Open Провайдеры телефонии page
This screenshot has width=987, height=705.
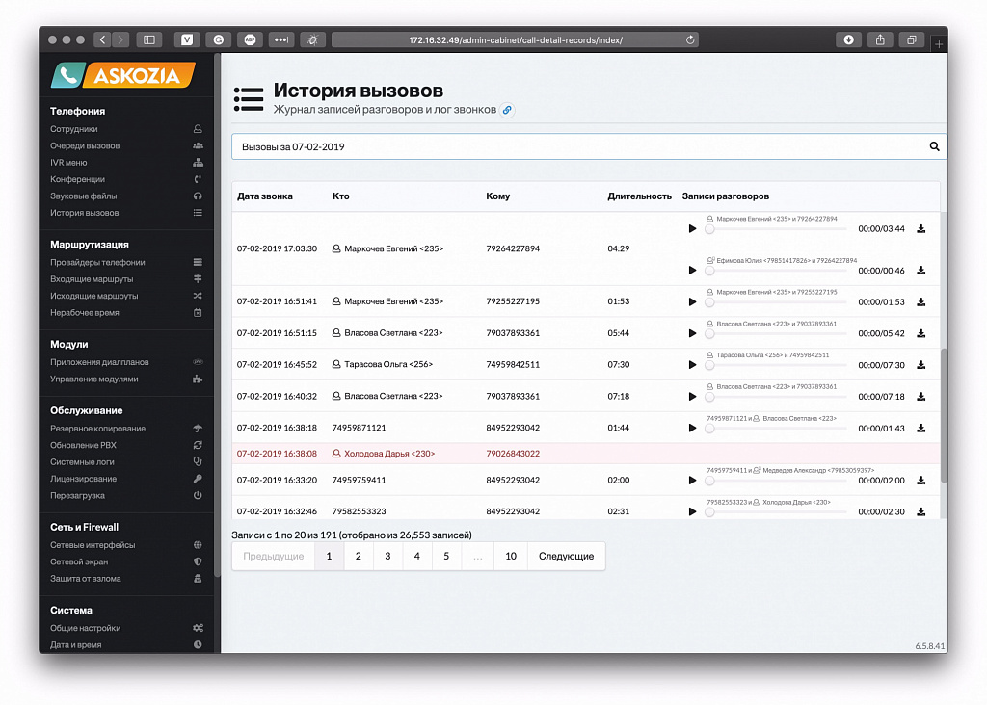click(97, 262)
